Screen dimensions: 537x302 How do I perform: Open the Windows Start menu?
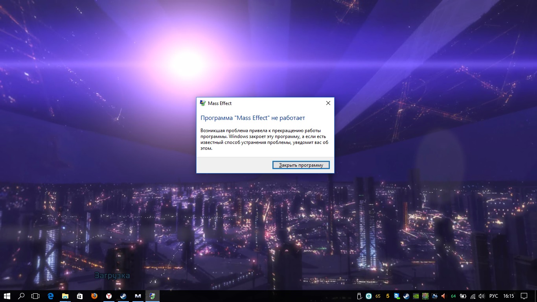pyautogui.click(x=7, y=296)
